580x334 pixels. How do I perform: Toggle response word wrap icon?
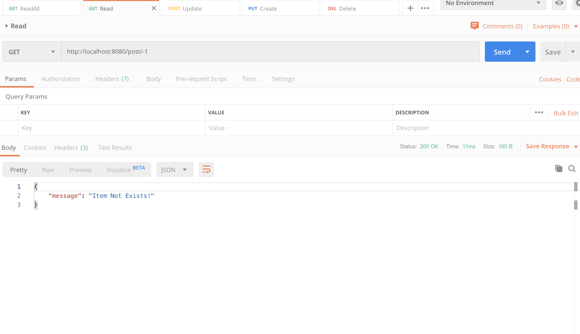click(x=206, y=170)
